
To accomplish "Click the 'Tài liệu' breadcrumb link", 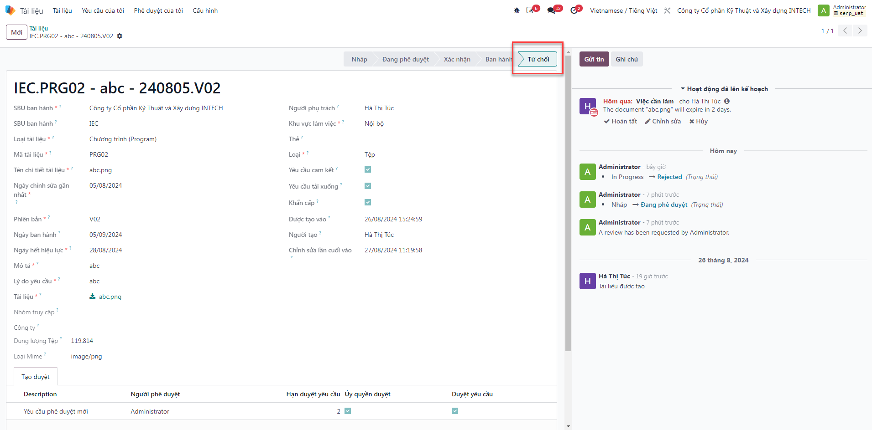I will pyautogui.click(x=39, y=28).
